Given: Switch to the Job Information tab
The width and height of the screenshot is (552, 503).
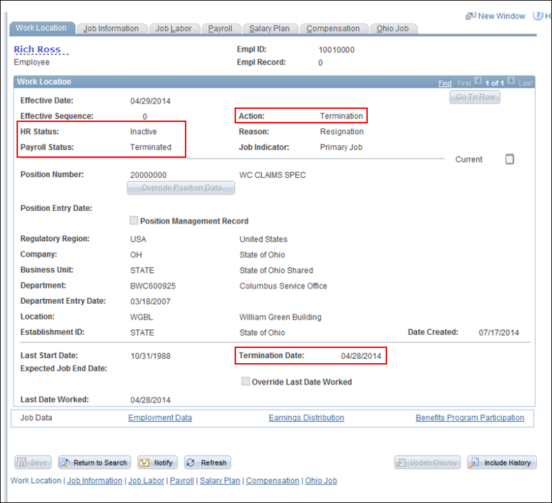Looking at the screenshot, I should point(111,29).
